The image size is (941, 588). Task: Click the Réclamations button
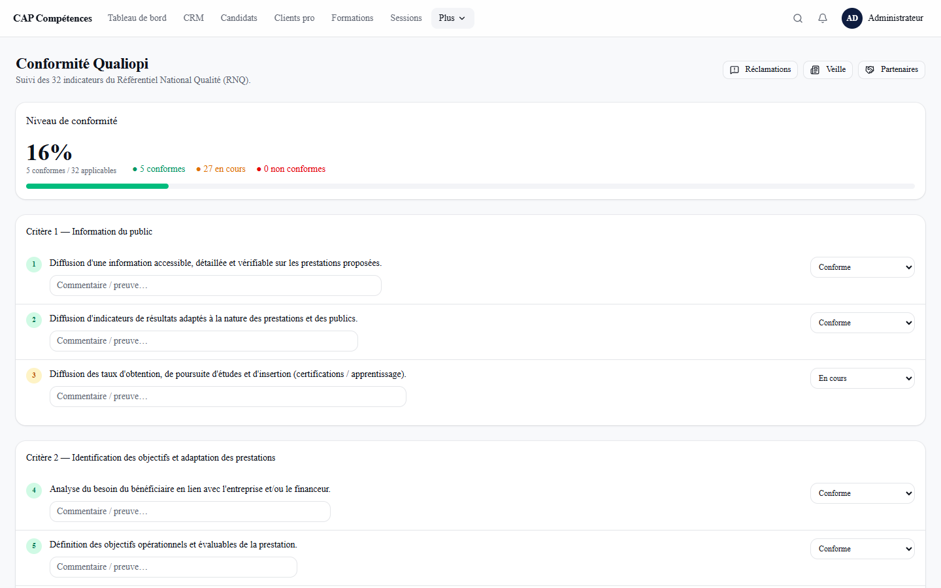[x=760, y=70]
